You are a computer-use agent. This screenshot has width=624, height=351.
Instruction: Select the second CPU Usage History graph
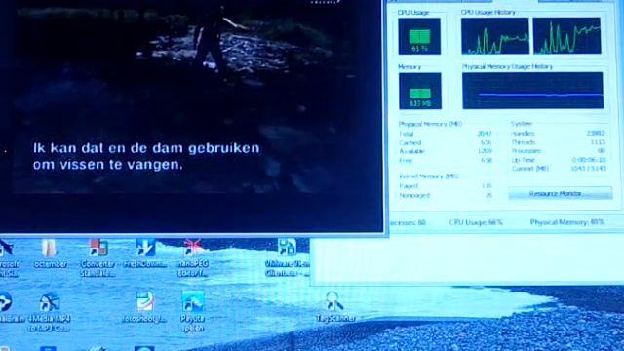tap(566, 36)
